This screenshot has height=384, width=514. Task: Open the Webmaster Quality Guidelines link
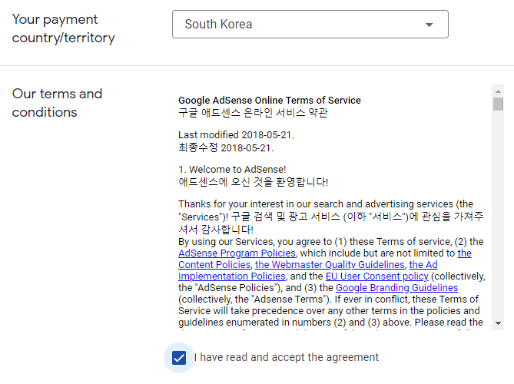coord(330,265)
